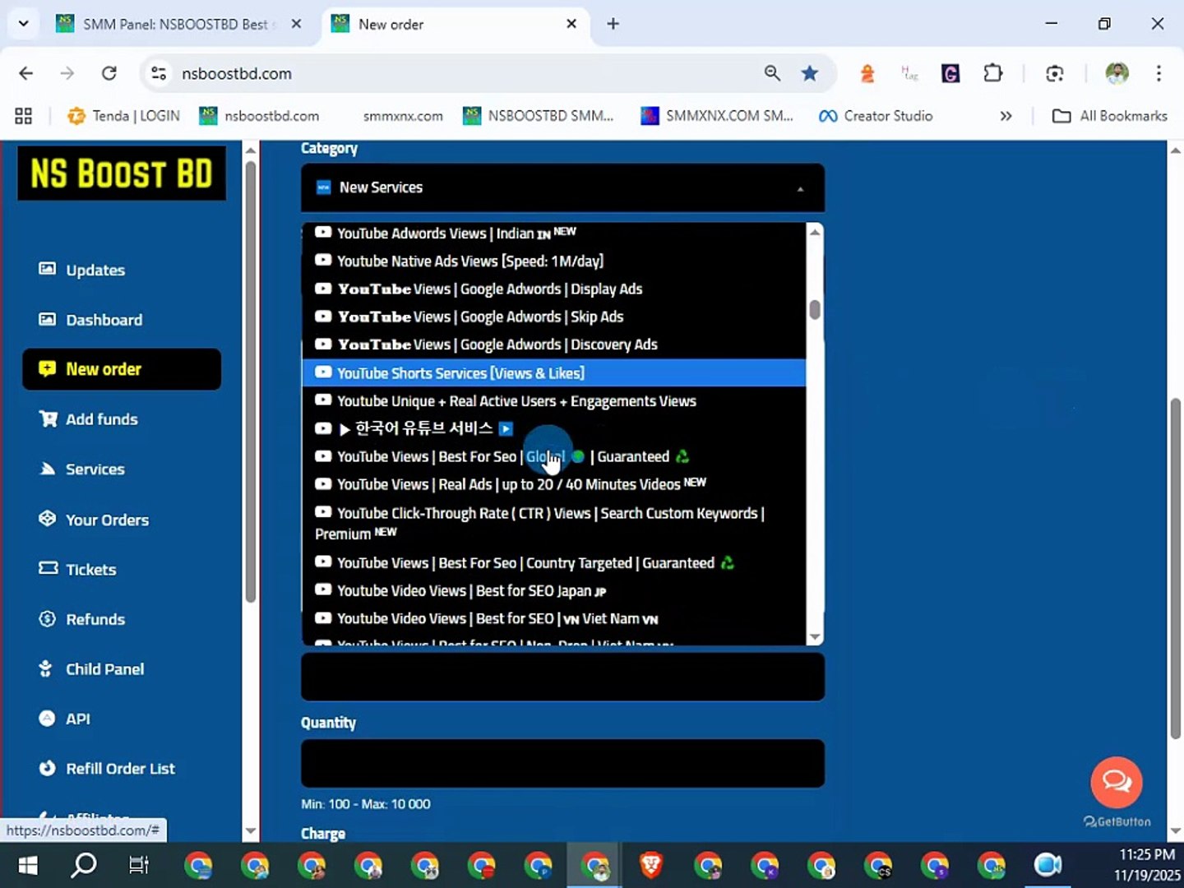Open the browser extensions puzzle icon
Image resolution: width=1184 pixels, height=888 pixels.
pos(993,73)
